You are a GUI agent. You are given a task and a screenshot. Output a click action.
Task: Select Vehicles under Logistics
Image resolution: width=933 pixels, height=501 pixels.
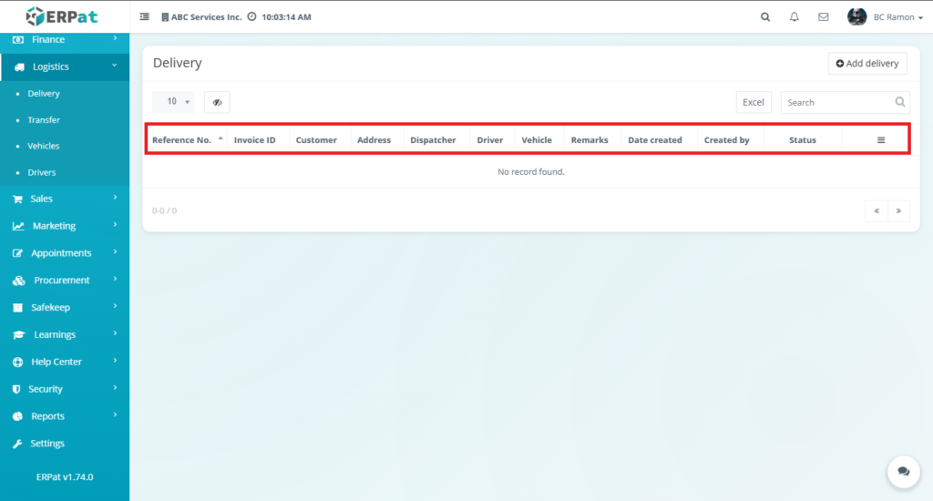[x=44, y=146]
